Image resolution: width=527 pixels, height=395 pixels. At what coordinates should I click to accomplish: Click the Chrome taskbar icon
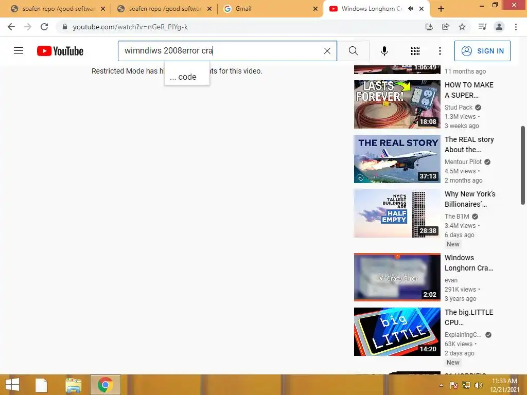point(105,385)
